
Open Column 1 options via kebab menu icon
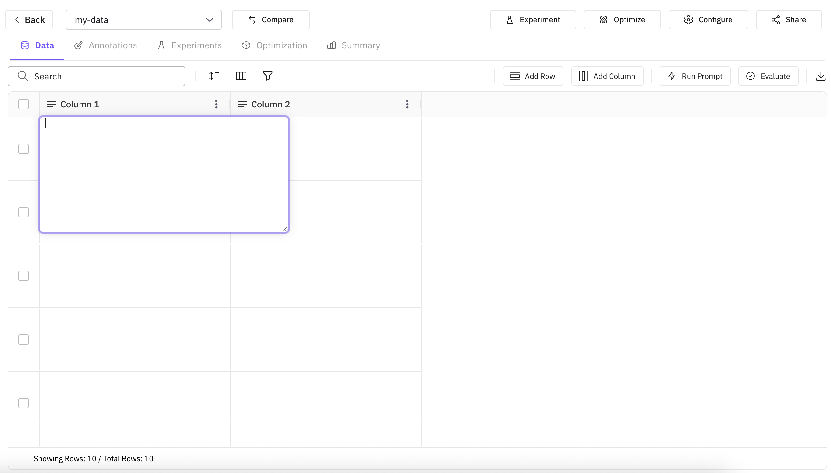(216, 104)
